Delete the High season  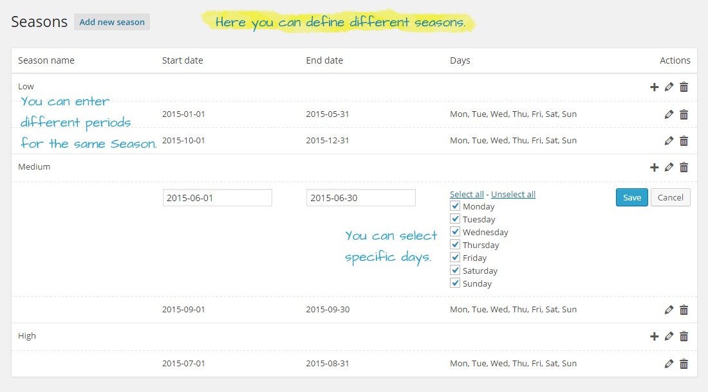pyautogui.click(x=684, y=336)
